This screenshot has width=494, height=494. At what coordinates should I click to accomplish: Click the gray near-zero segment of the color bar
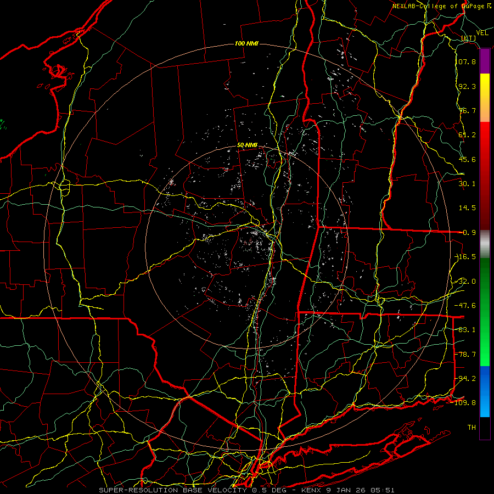pos(485,244)
